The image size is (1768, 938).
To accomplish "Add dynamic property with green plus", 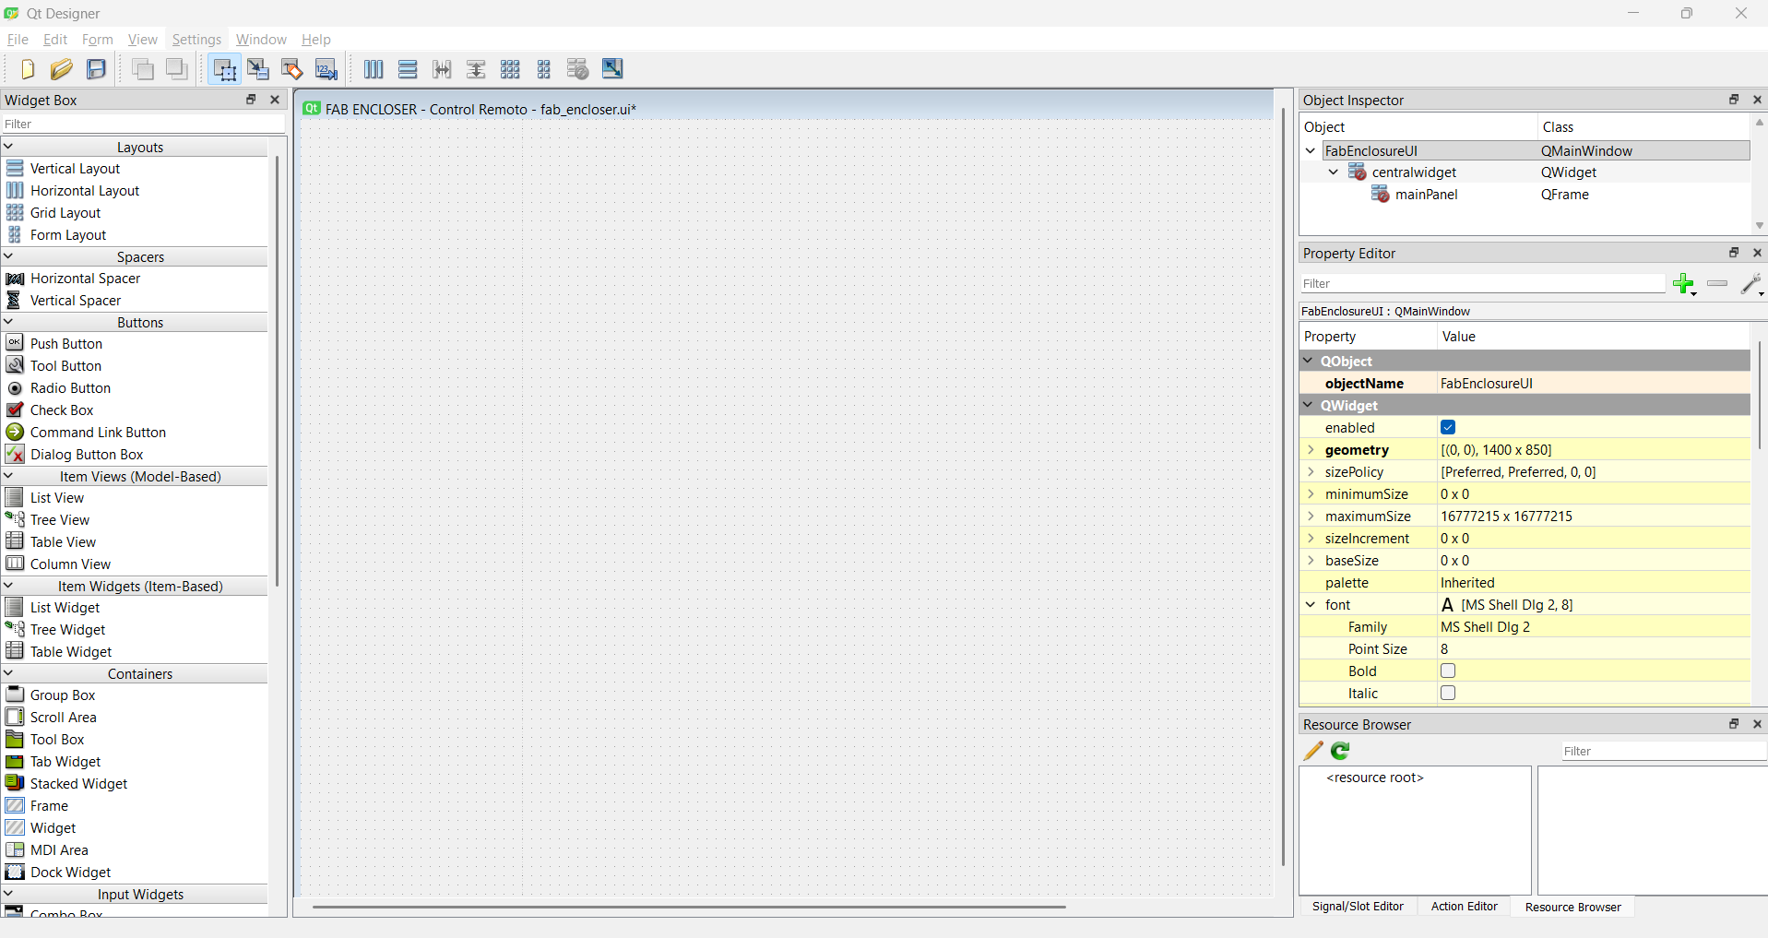I will point(1685,284).
